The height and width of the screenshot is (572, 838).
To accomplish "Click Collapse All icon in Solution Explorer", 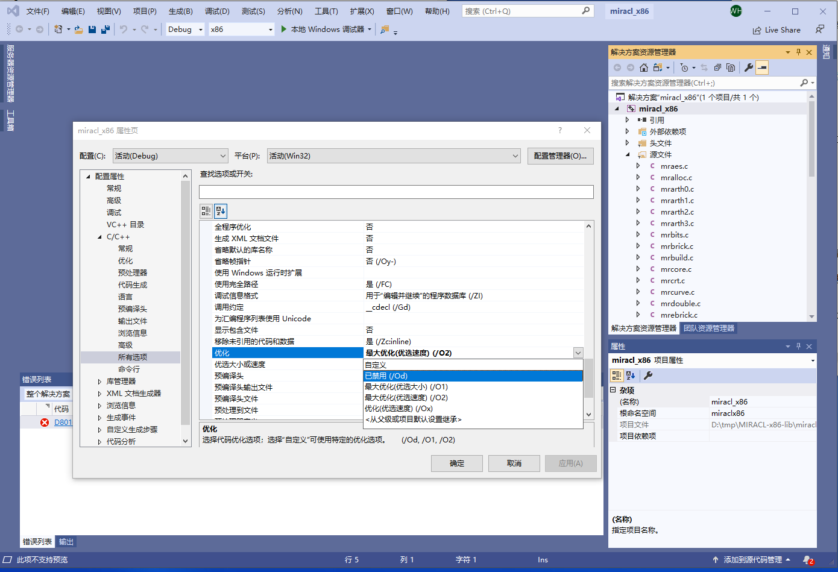I will (x=717, y=68).
